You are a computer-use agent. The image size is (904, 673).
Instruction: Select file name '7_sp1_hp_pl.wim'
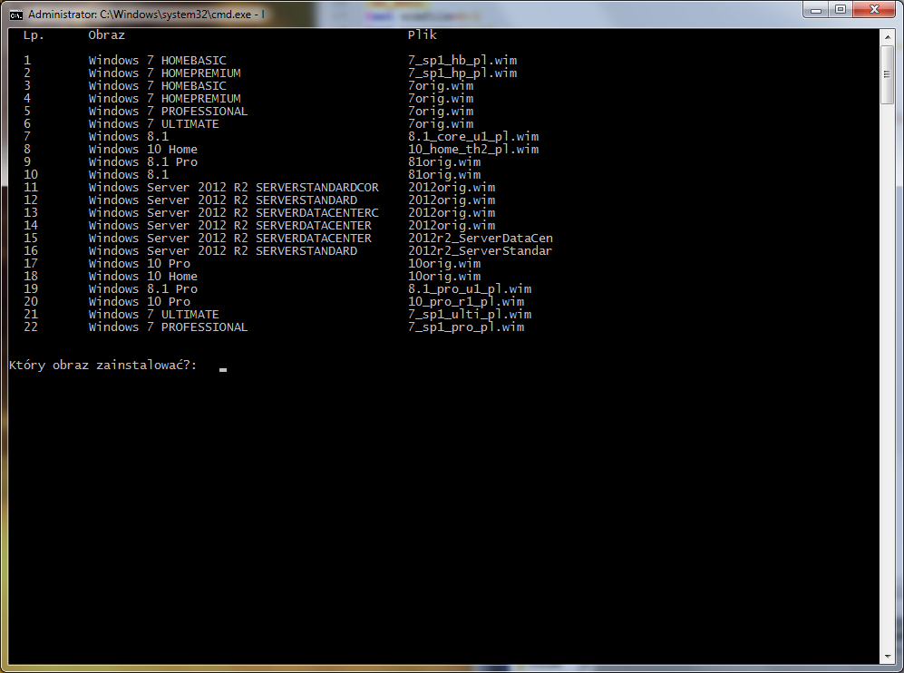pyautogui.click(x=462, y=73)
